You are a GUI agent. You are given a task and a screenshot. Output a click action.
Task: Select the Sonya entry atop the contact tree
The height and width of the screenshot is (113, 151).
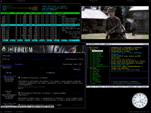tap(94, 48)
